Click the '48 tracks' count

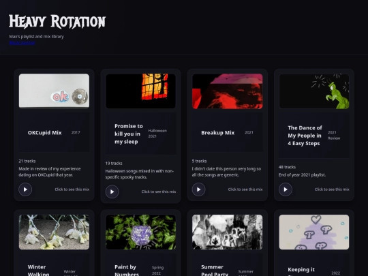287,167
